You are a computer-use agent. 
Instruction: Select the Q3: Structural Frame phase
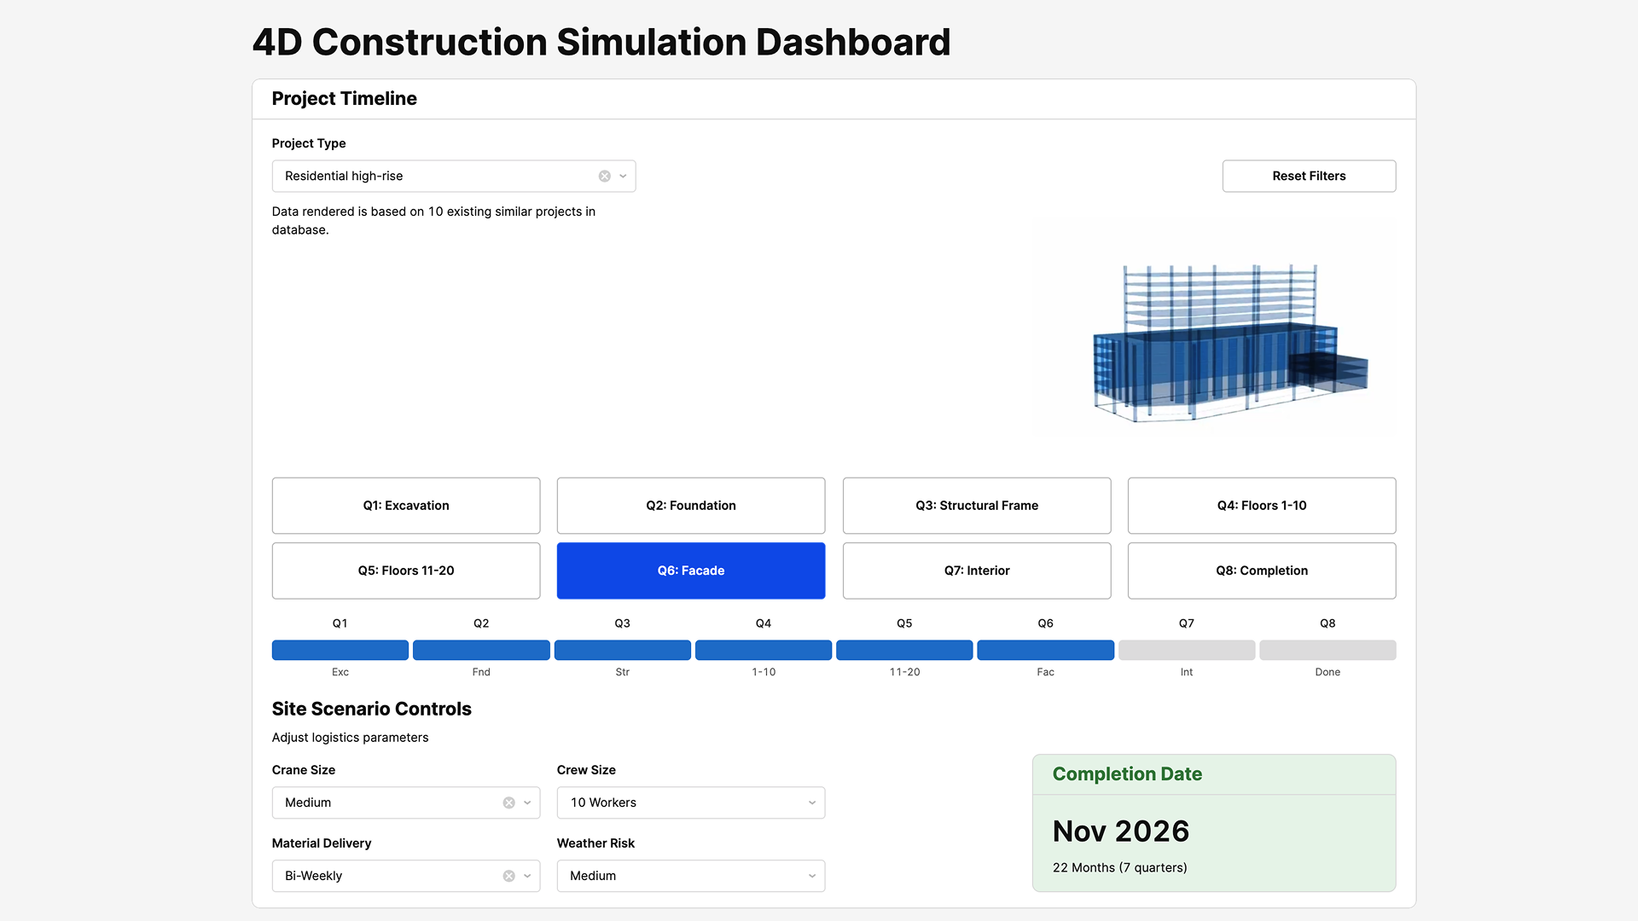click(x=976, y=506)
